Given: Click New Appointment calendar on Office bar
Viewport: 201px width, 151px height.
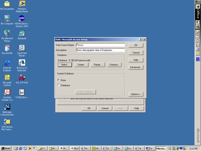Looking at the screenshot, I should click(x=198, y=36).
